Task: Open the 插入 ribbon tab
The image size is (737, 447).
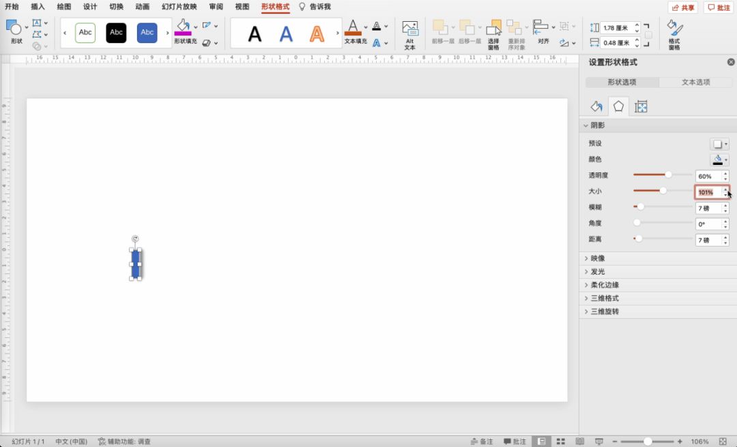Action: click(38, 7)
